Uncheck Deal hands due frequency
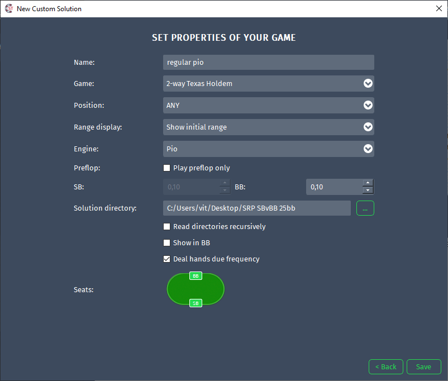 click(166, 259)
